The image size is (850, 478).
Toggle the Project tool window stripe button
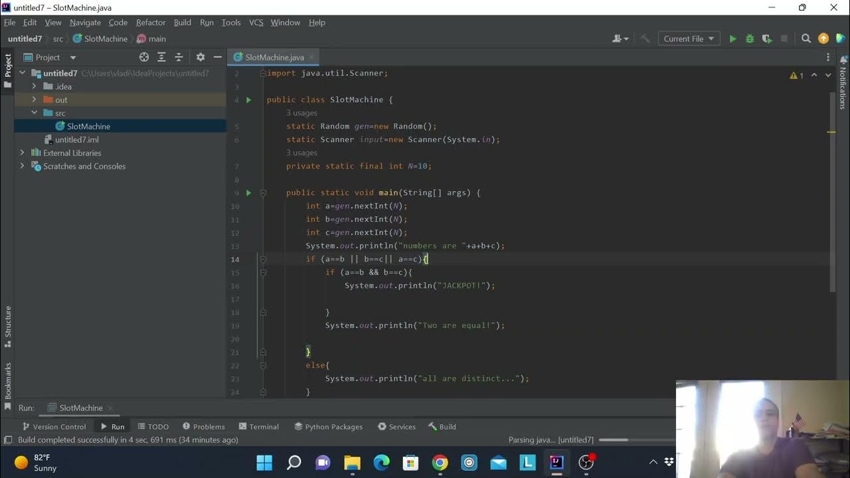[8, 72]
